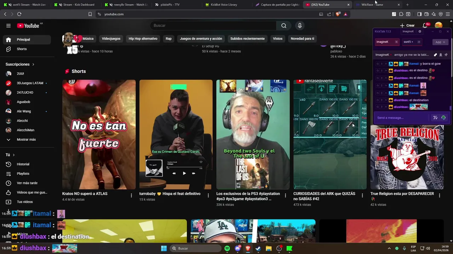Image resolution: width=453 pixels, height=254 pixels.
Task: Open YouTube notifications bell
Action: [425, 25]
